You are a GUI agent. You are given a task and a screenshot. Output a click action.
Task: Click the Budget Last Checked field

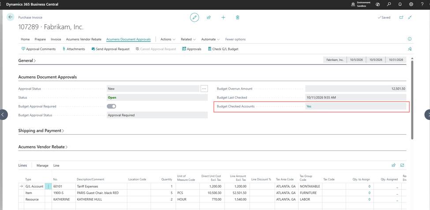355,97
